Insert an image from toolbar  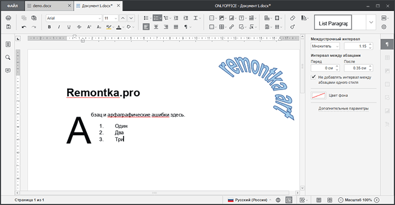[x=222, y=18]
